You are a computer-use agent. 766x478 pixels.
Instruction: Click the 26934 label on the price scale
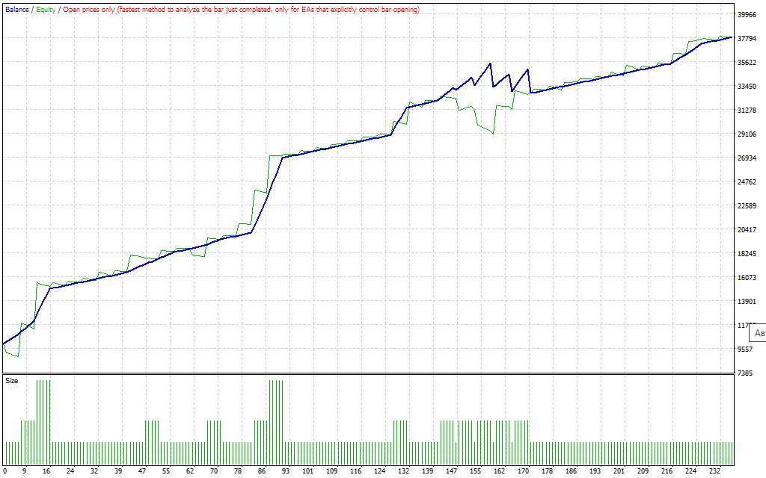[748, 158]
